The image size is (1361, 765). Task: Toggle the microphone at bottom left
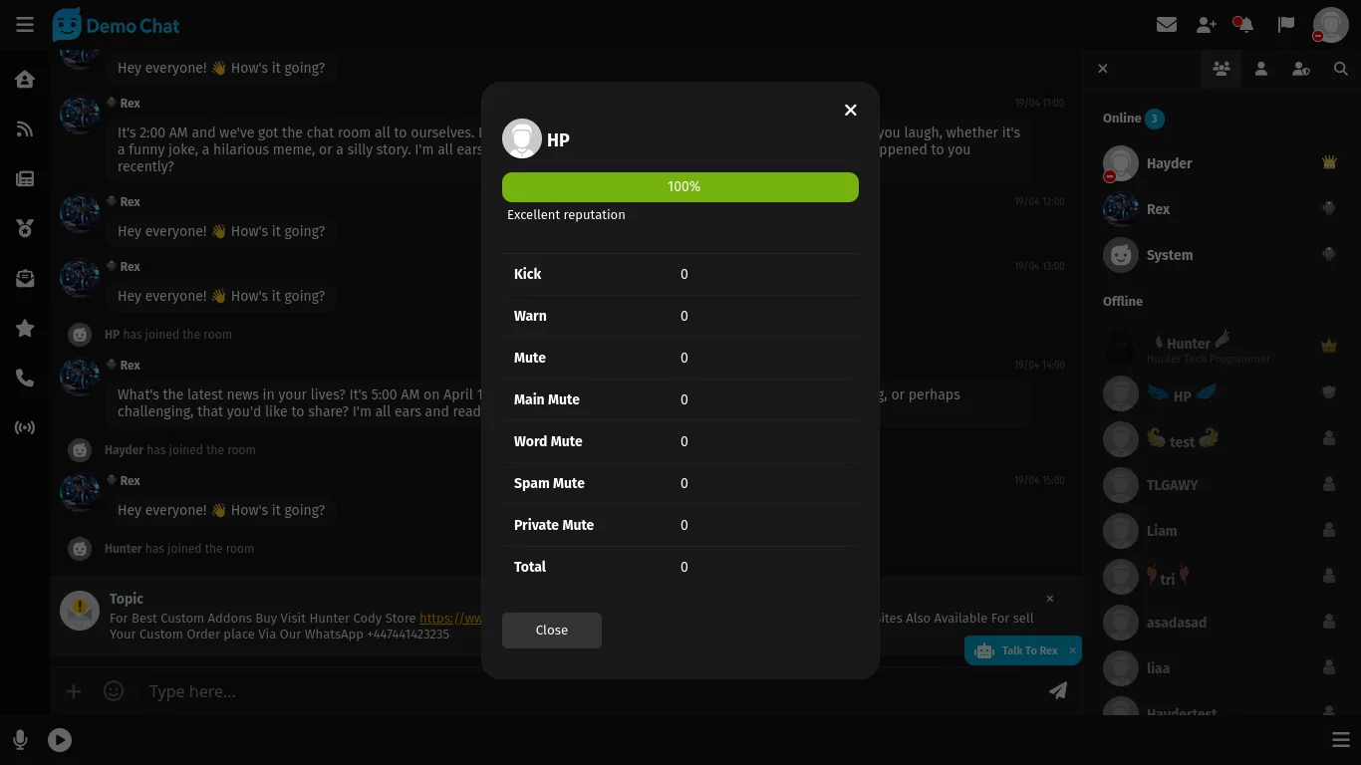20,740
